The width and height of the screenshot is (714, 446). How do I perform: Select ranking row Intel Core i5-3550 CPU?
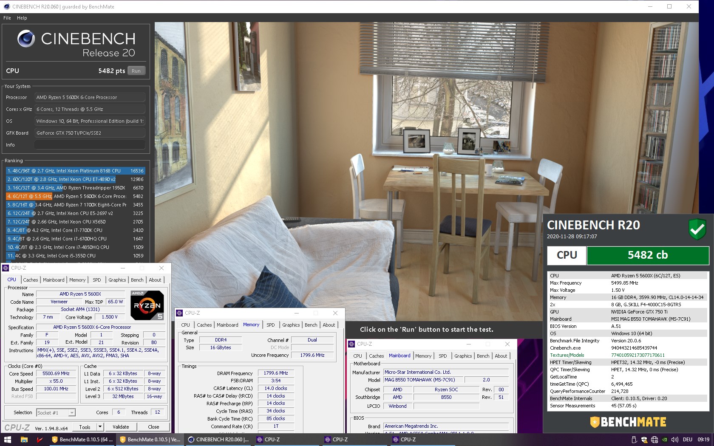tap(75, 256)
